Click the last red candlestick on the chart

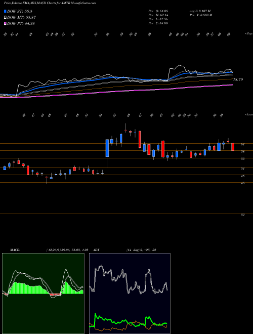click(x=233, y=147)
